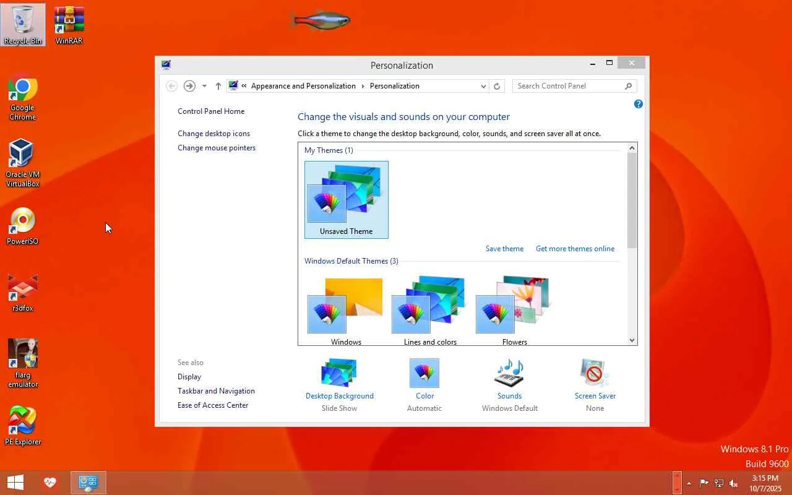Screen dimensions: 792x495
Task: Apply the Windows default theme
Action: 346,311
